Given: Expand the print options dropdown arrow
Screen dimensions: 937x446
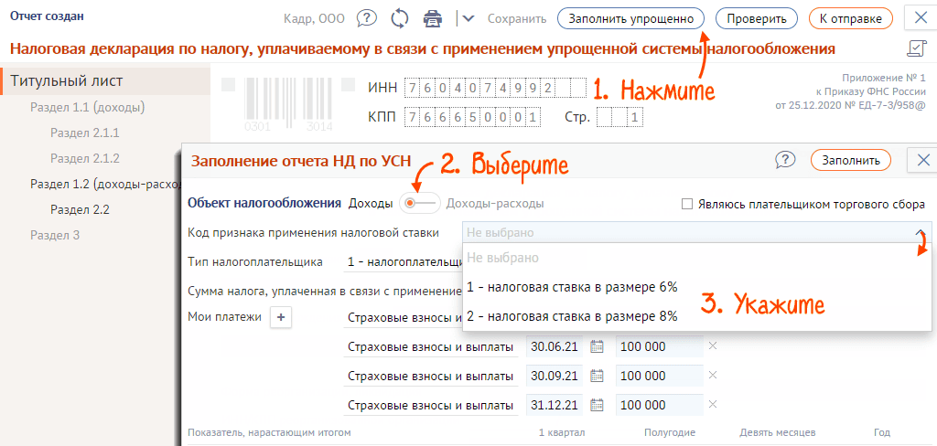Looking at the screenshot, I should (x=468, y=17).
